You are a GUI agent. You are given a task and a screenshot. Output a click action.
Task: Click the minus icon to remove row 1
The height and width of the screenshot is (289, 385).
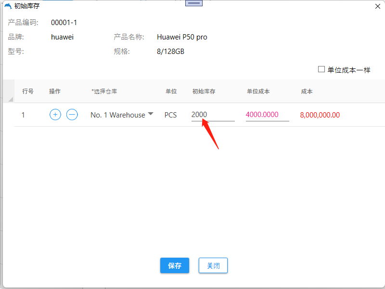72,115
